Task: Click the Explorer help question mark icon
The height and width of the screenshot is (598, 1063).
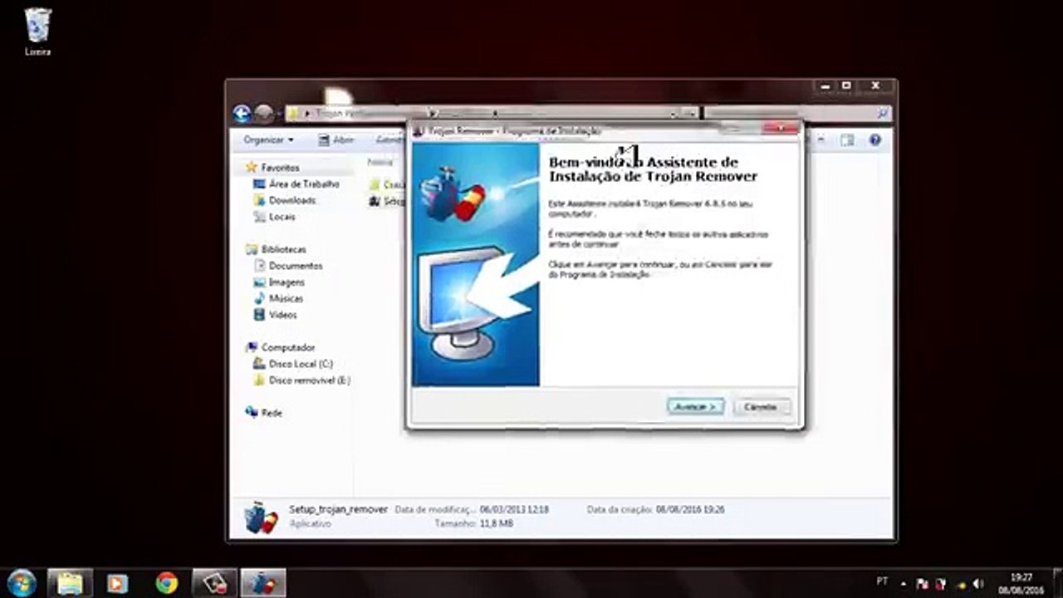Action: 874,140
